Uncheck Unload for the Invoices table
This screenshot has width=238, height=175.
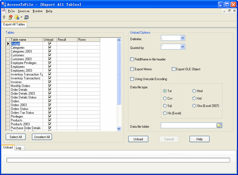tap(50, 82)
